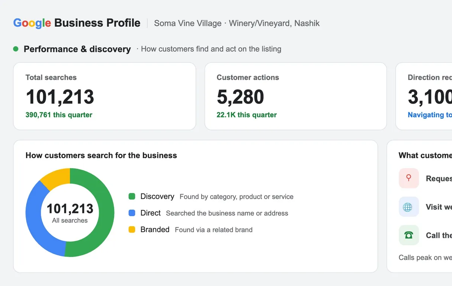Click the green status dot beside Performance
Screen dimensions: 452x286
(16, 49)
